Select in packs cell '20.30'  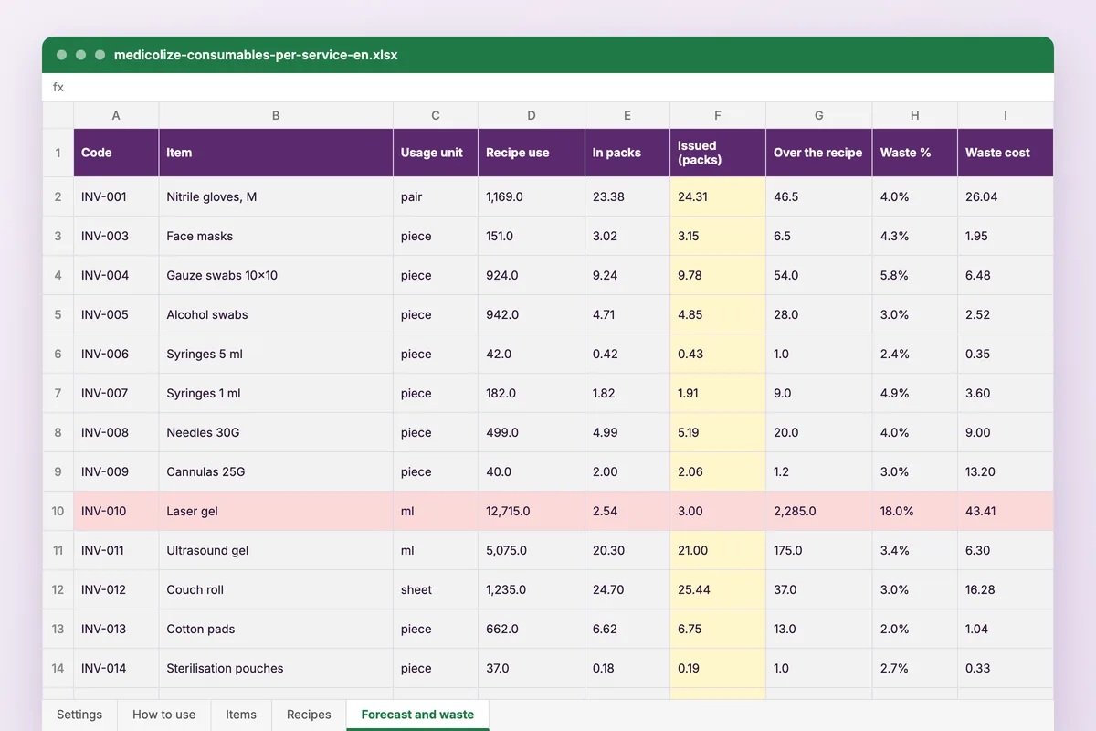[x=627, y=550]
